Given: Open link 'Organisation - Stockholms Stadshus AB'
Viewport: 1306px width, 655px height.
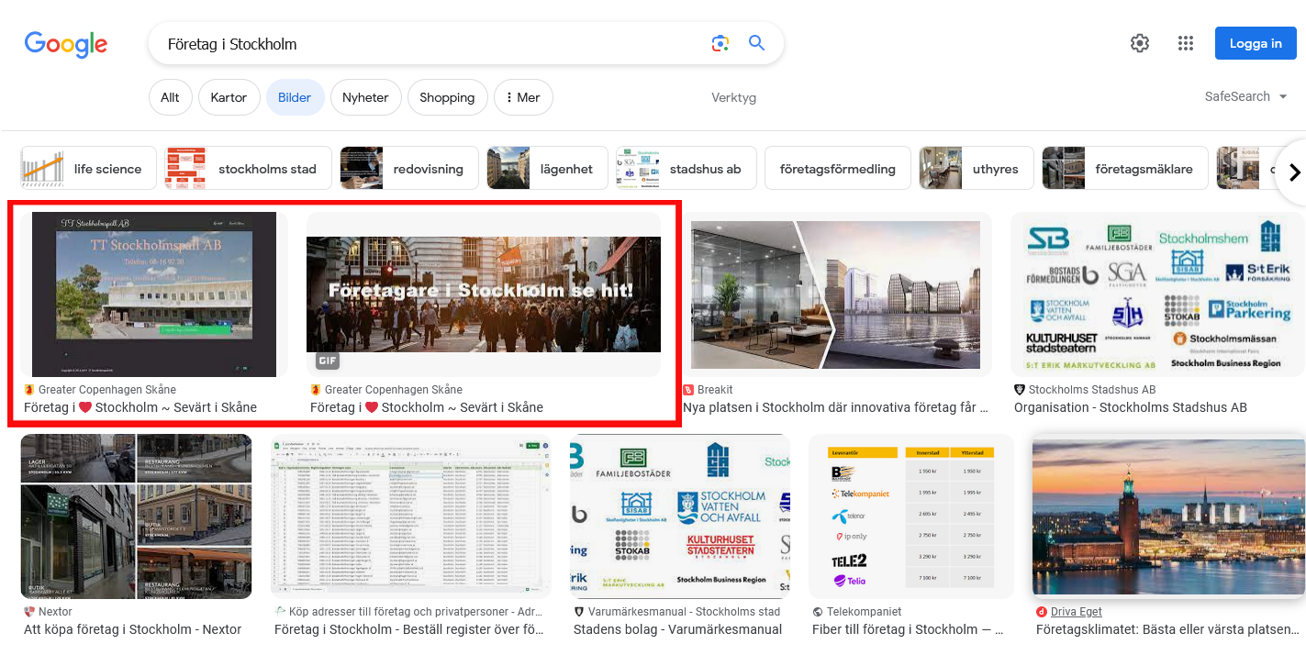Looking at the screenshot, I should click(x=1131, y=407).
